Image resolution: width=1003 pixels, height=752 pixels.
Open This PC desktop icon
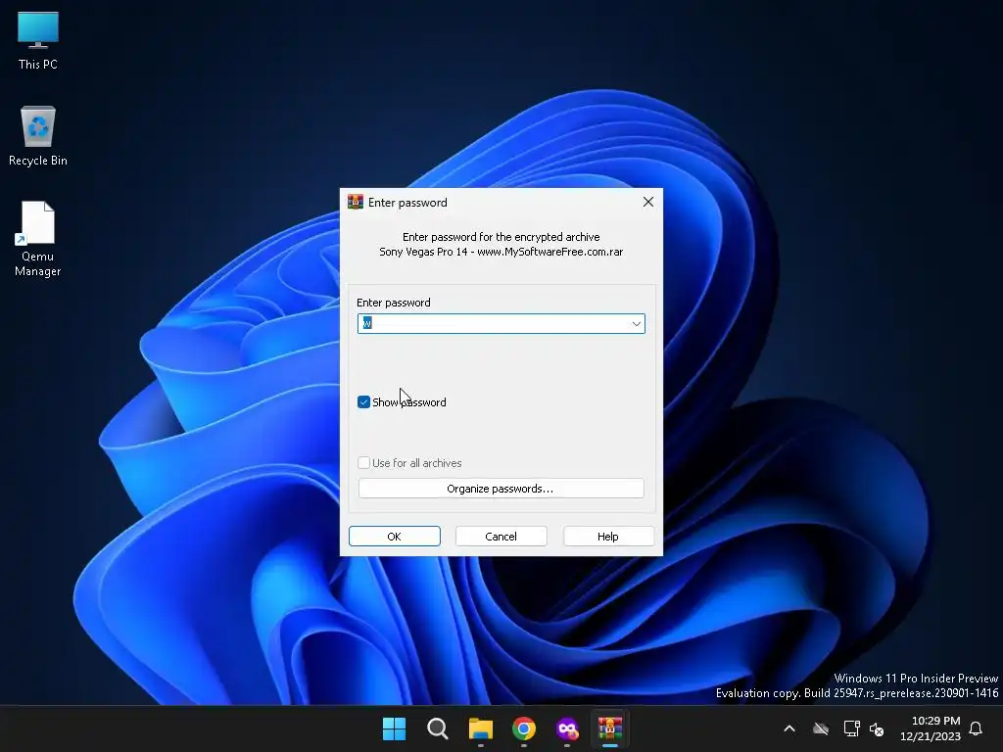point(38,39)
